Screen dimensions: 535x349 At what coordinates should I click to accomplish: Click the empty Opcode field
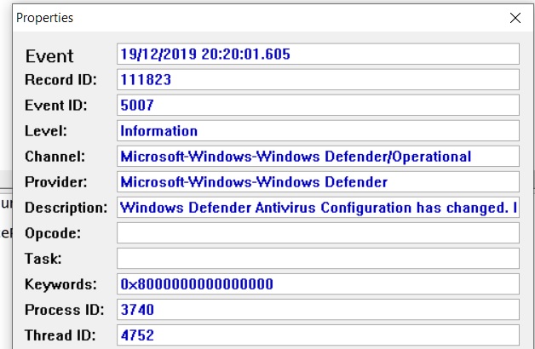(318, 233)
